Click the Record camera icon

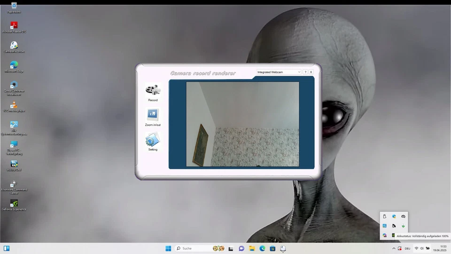click(x=153, y=90)
